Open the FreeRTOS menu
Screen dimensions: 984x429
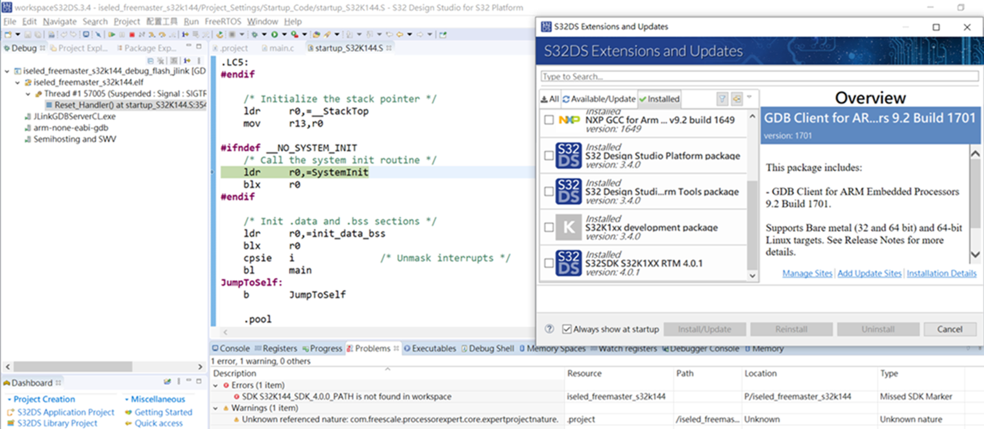click(x=225, y=21)
